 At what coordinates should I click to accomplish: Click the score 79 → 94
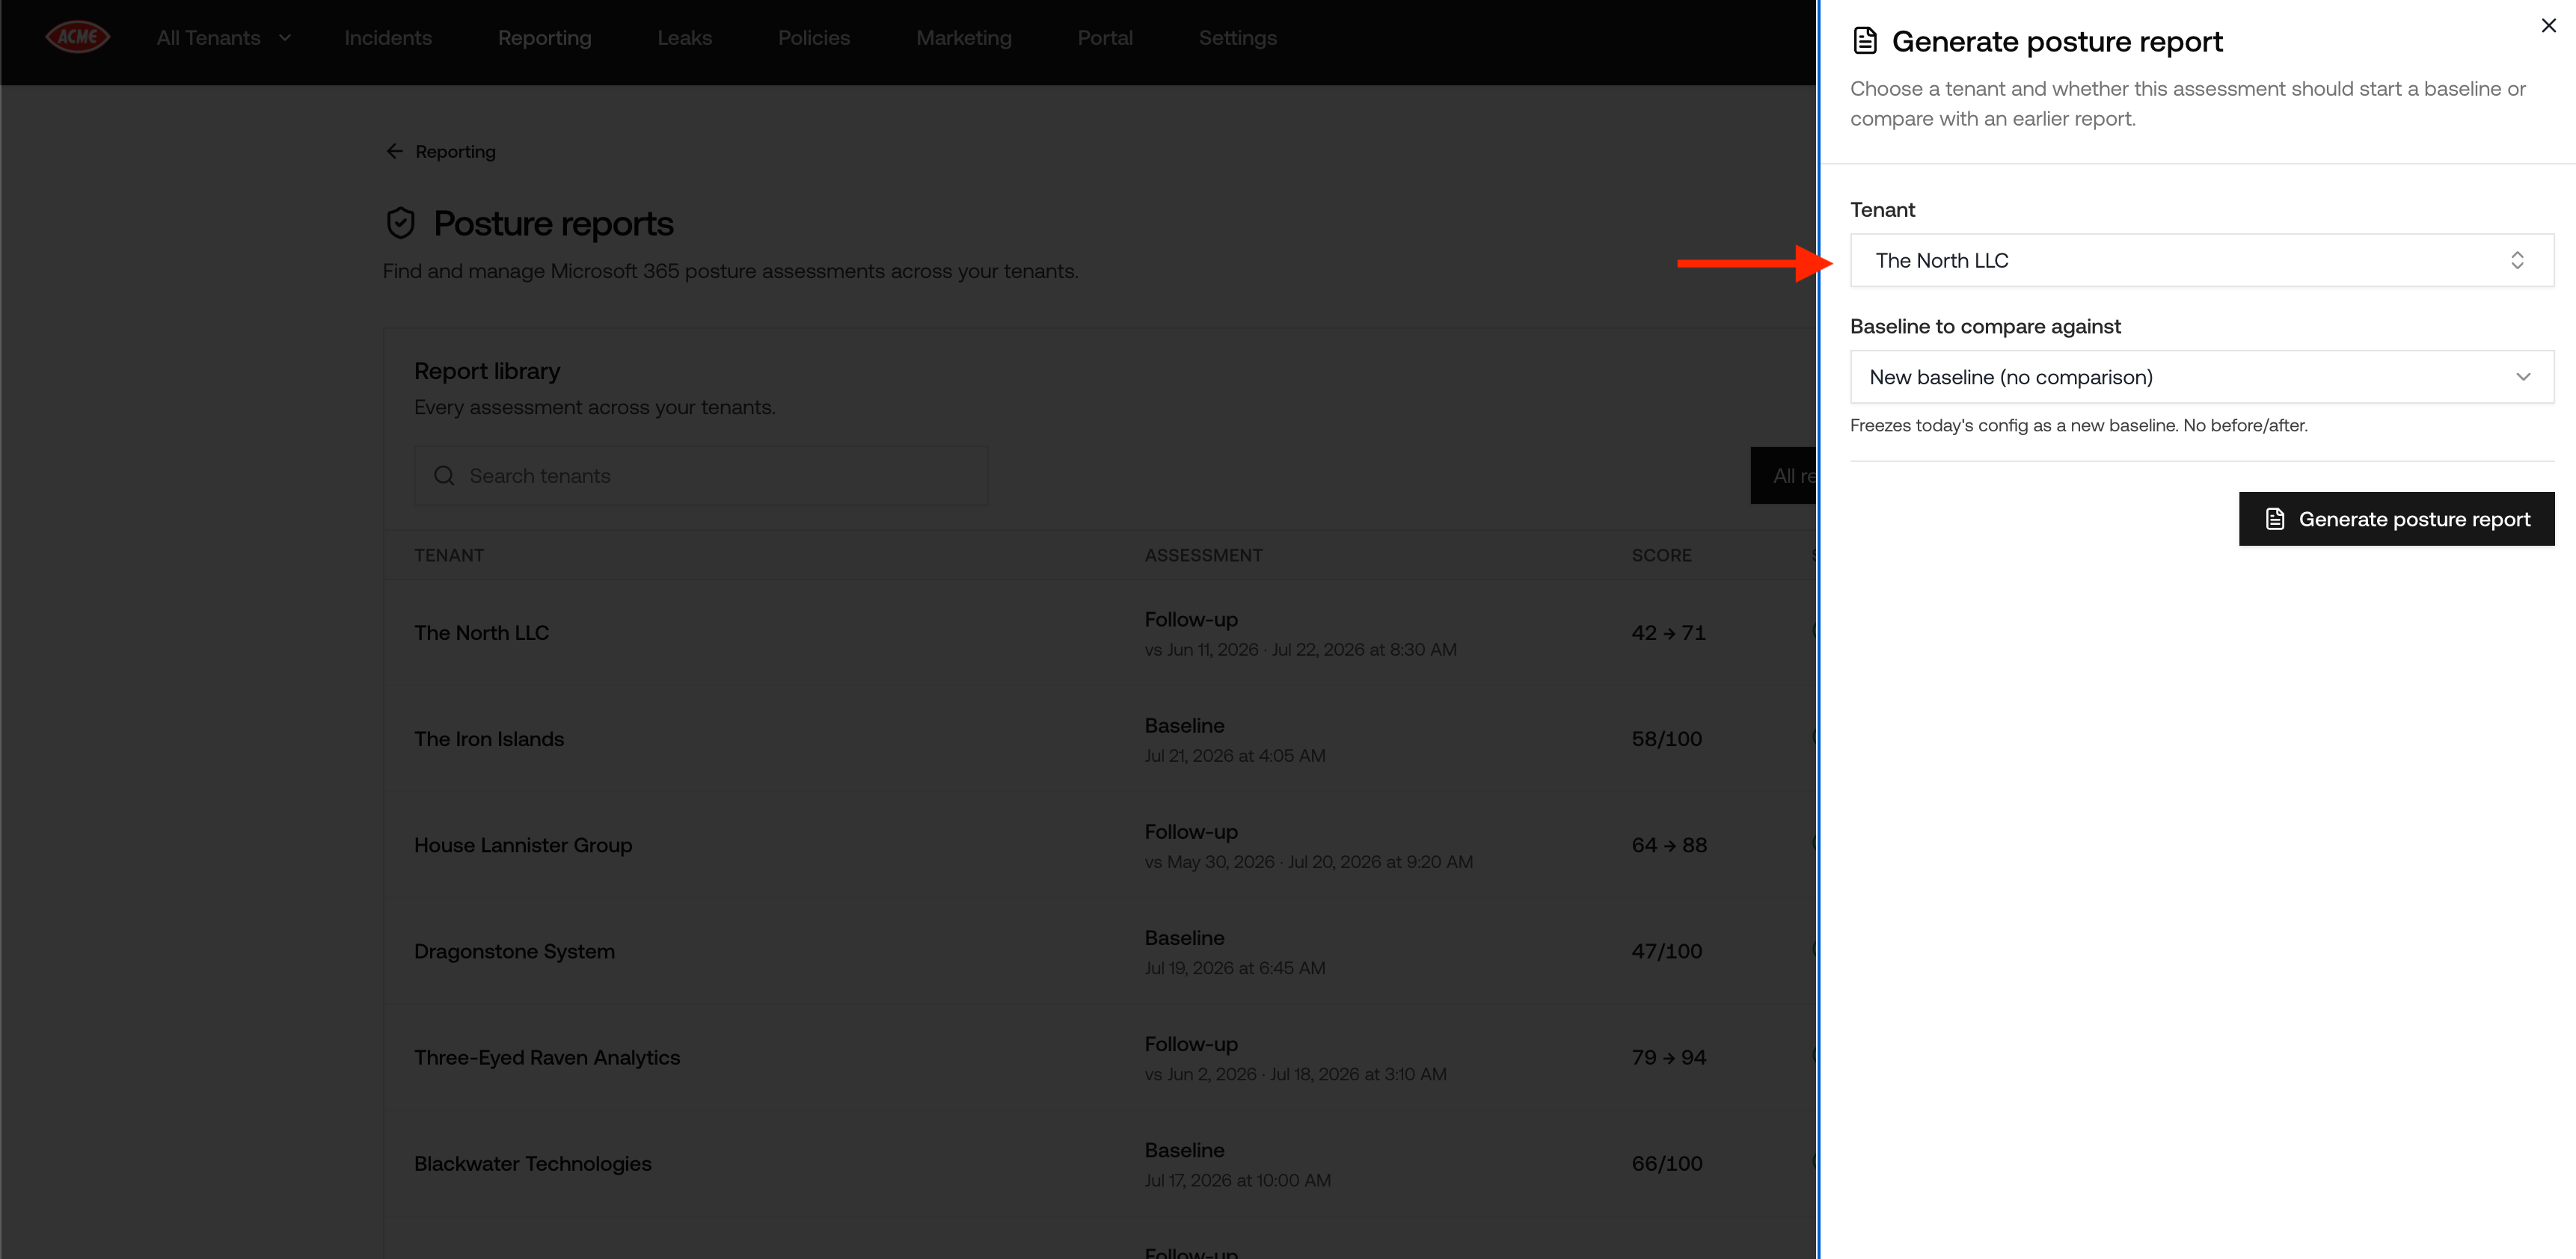click(1669, 1057)
